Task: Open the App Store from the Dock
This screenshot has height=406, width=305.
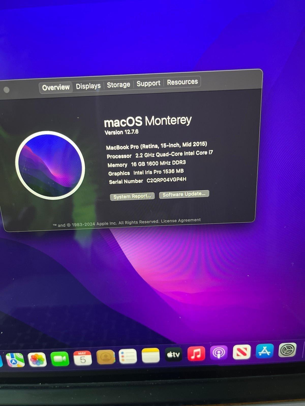Action: (x=265, y=351)
